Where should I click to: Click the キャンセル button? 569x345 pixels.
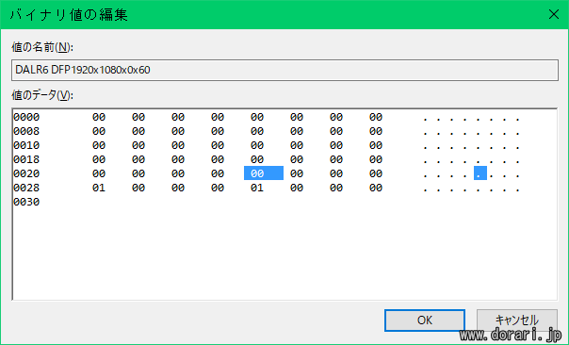click(517, 320)
